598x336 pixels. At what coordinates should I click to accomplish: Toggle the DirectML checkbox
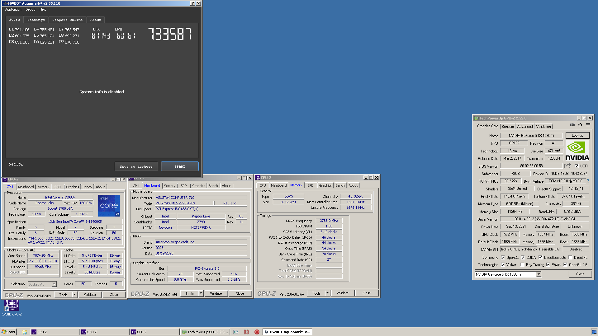570,258
